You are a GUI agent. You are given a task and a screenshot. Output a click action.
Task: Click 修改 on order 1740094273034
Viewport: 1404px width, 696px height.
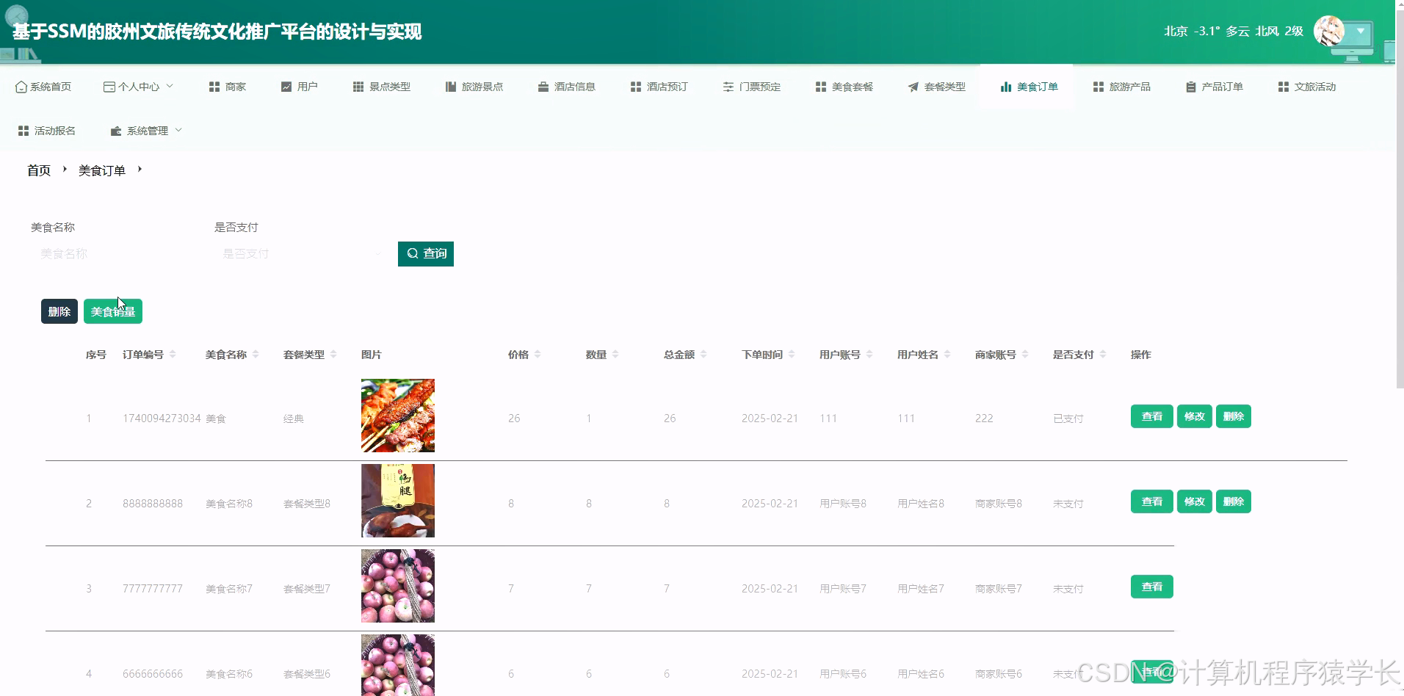1194,416
